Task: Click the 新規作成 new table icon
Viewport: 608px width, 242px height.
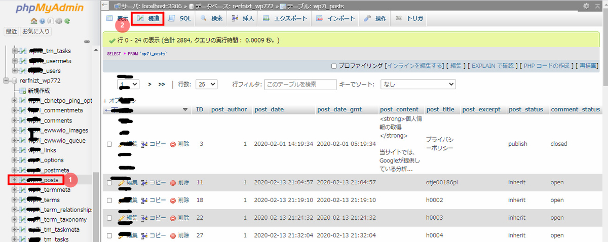Action: 23,91
